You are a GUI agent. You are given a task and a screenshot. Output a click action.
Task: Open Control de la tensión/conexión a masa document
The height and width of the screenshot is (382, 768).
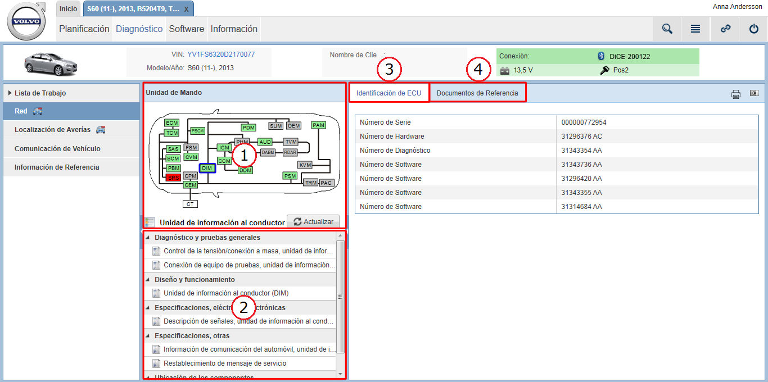pyautogui.click(x=240, y=251)
